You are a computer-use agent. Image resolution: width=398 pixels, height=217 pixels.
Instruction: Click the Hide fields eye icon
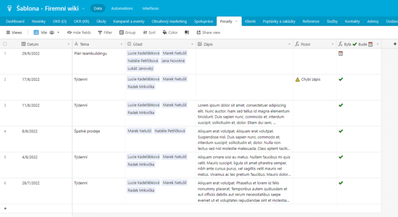69,32
